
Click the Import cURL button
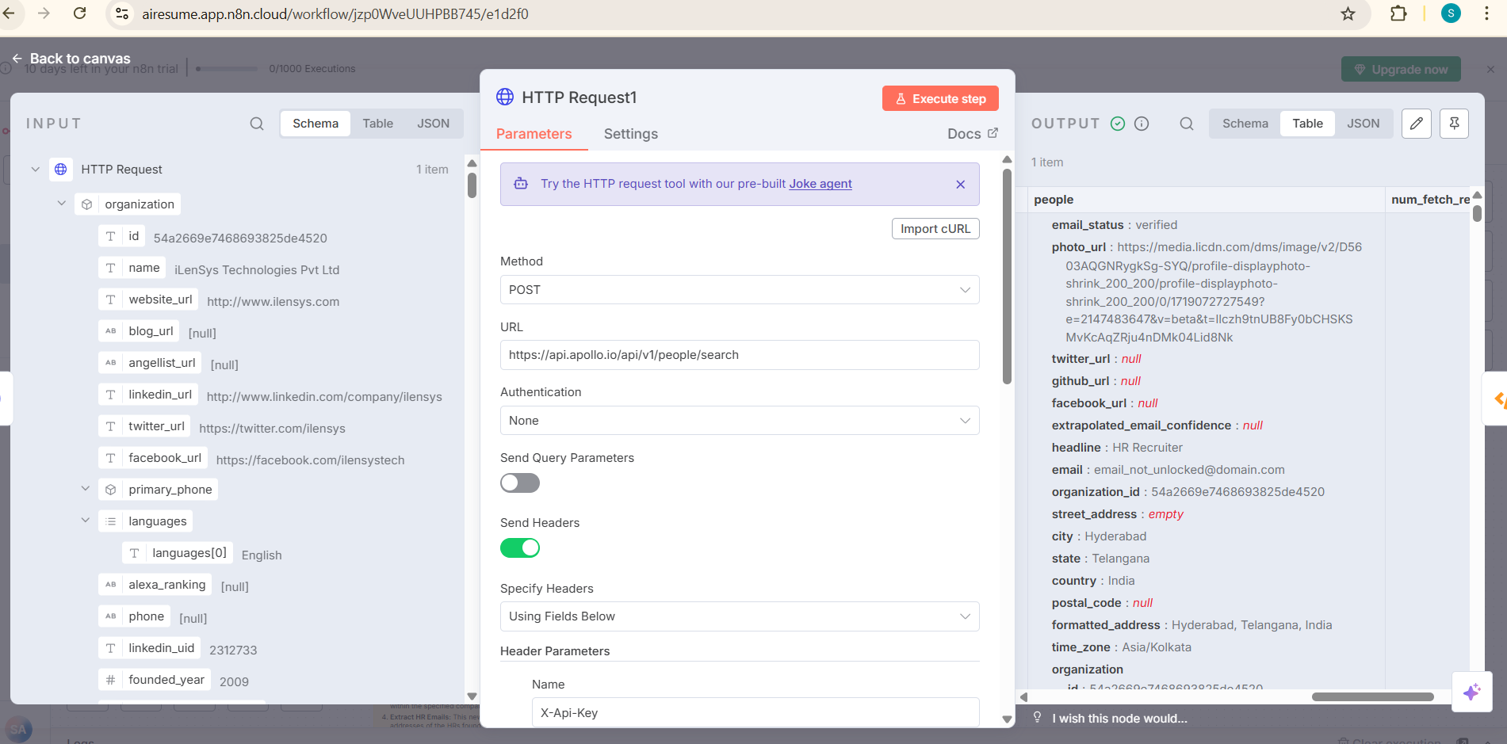pyautogui.click(x=935, y=228)
